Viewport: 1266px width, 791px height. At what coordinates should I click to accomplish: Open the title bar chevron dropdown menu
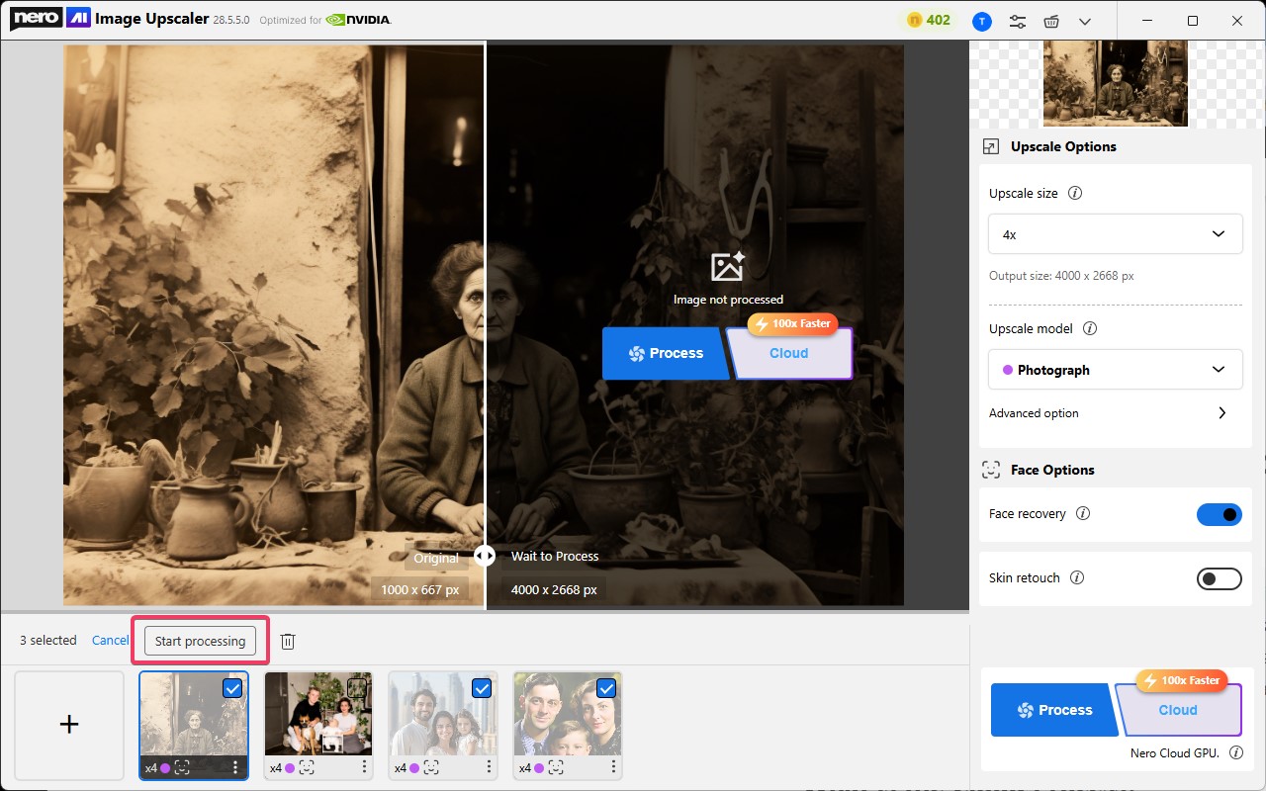pos(1085,21)
